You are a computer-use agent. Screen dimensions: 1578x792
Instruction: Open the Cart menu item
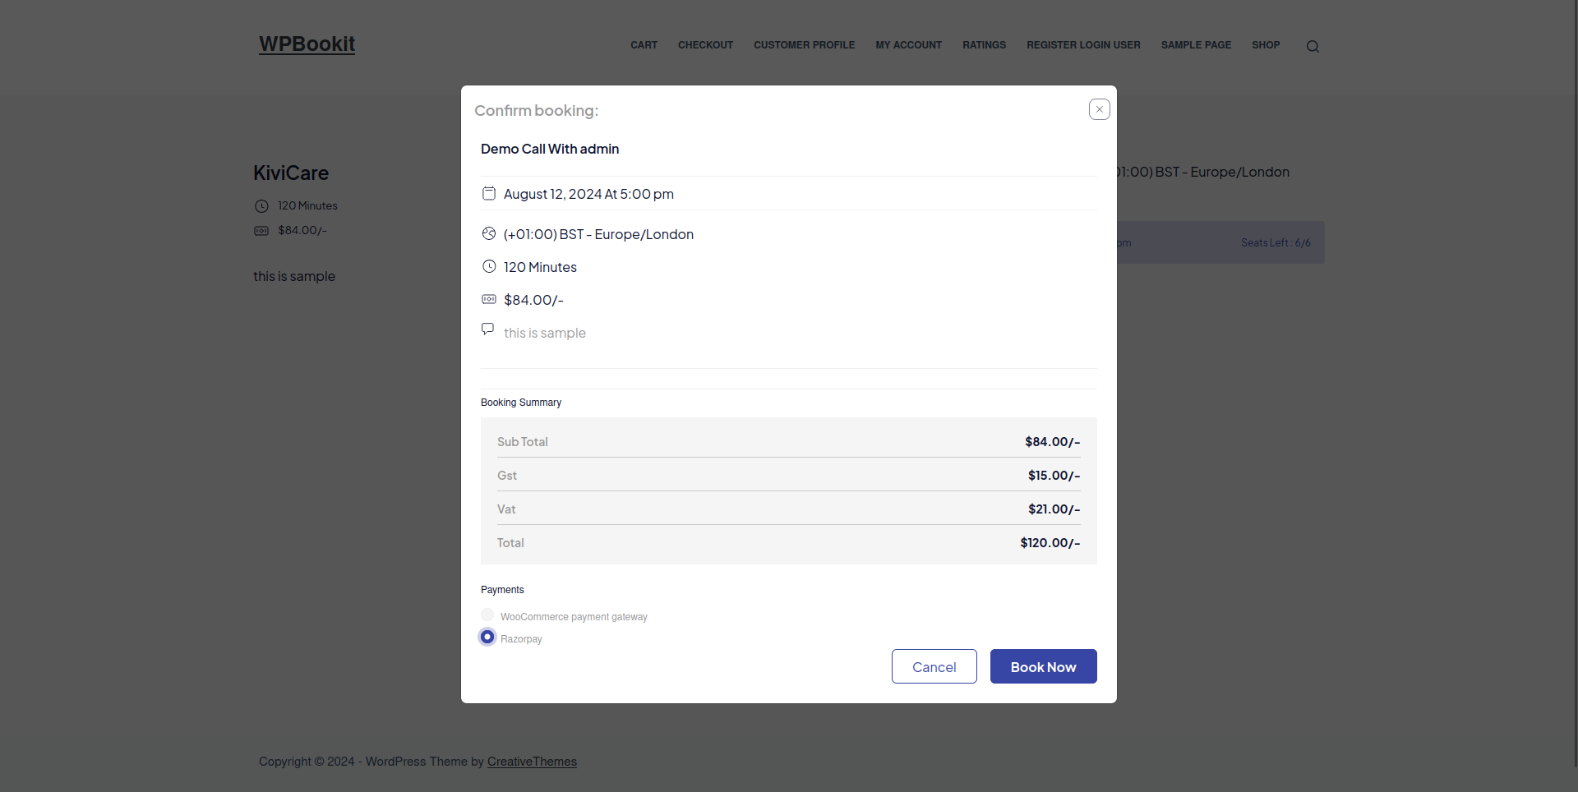coord(644,45)
